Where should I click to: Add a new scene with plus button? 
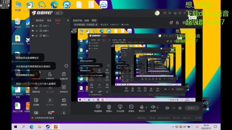click(x=68, y=20)
